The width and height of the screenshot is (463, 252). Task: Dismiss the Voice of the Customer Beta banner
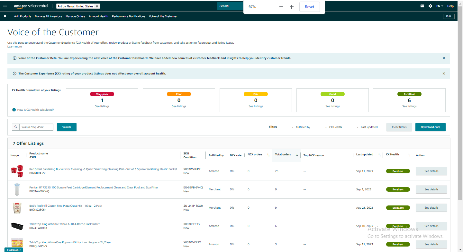click(x=444, y=58)
